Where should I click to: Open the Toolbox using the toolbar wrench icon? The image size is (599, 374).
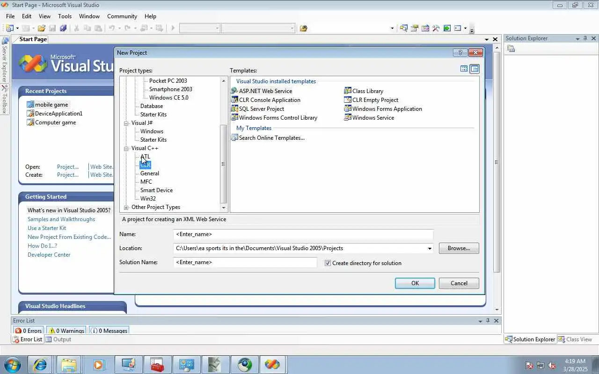436,28
